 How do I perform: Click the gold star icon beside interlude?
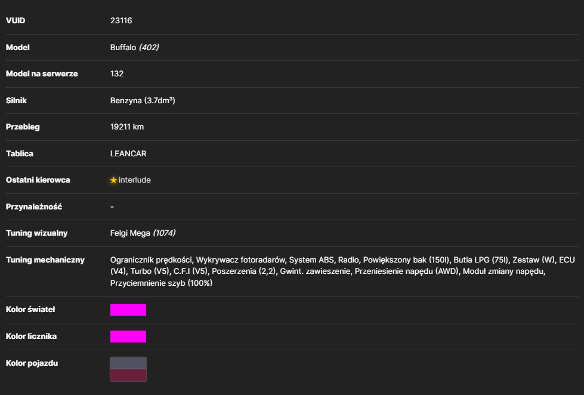113,180
